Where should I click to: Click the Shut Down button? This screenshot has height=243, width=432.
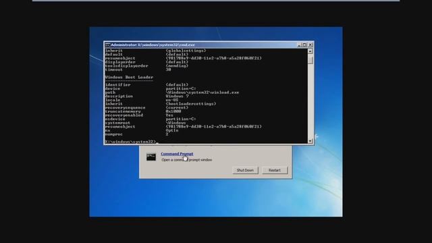[245, 170]
